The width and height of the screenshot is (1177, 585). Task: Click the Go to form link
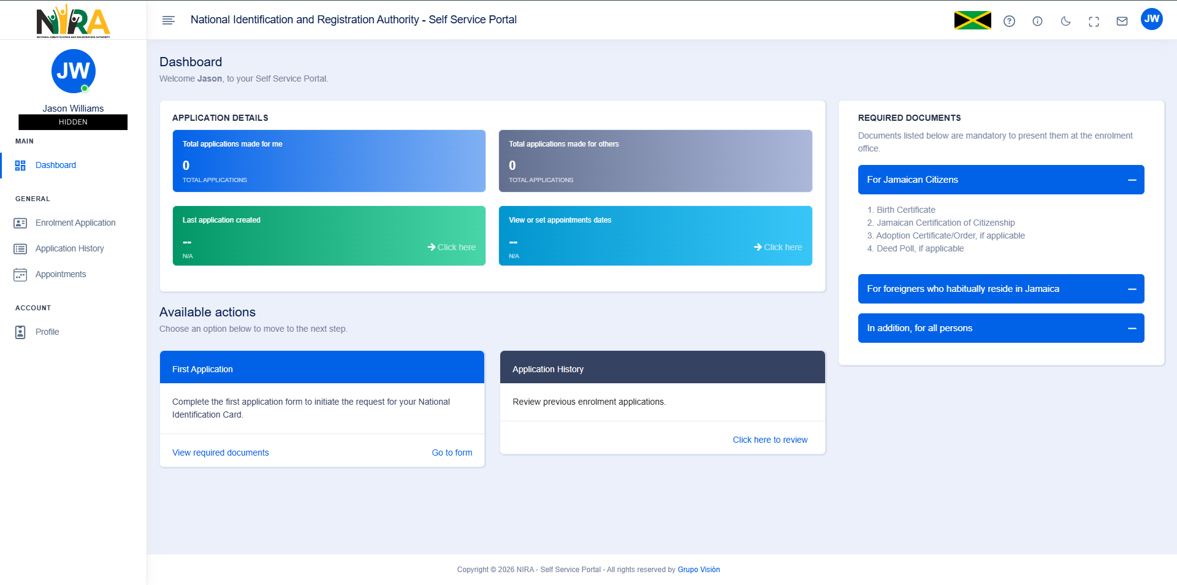pyautogui.click(x=452, y=453)
